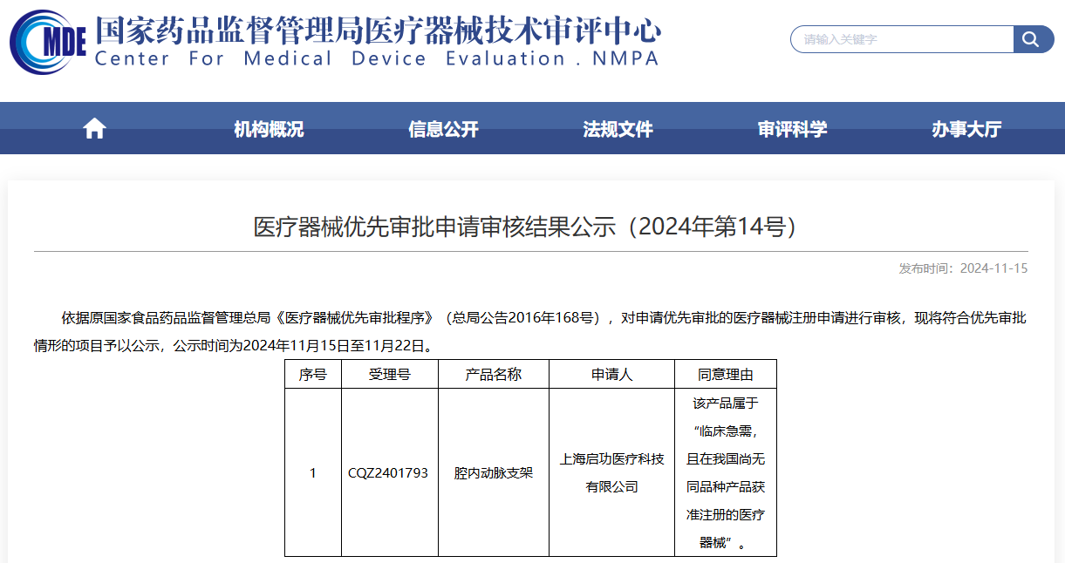Click the magnifier search button

coord(1033,39)
